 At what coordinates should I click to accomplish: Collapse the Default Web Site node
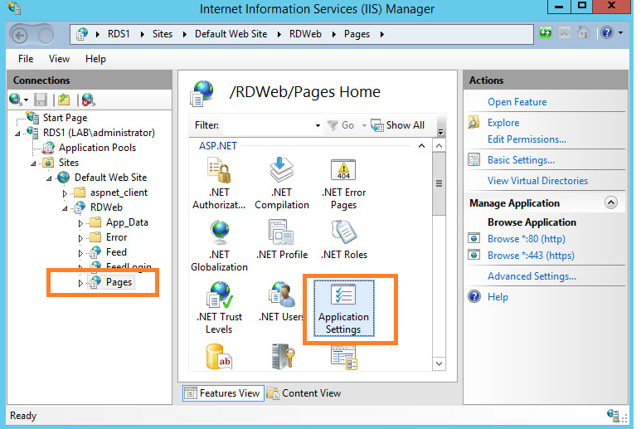[x=49, y=178]
